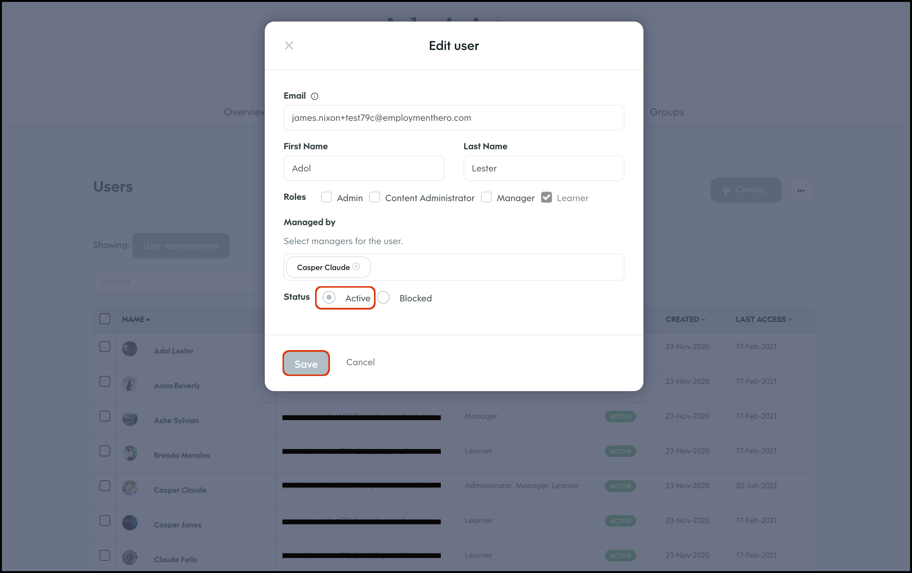
Task: Click Casper Claude's avatar in the table
Action: click(130, 488)
